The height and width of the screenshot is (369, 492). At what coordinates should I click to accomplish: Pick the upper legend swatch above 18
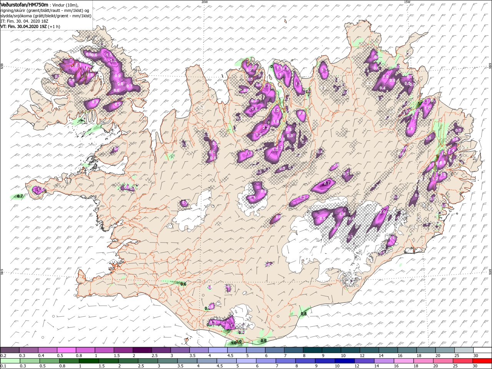(426, 350)
